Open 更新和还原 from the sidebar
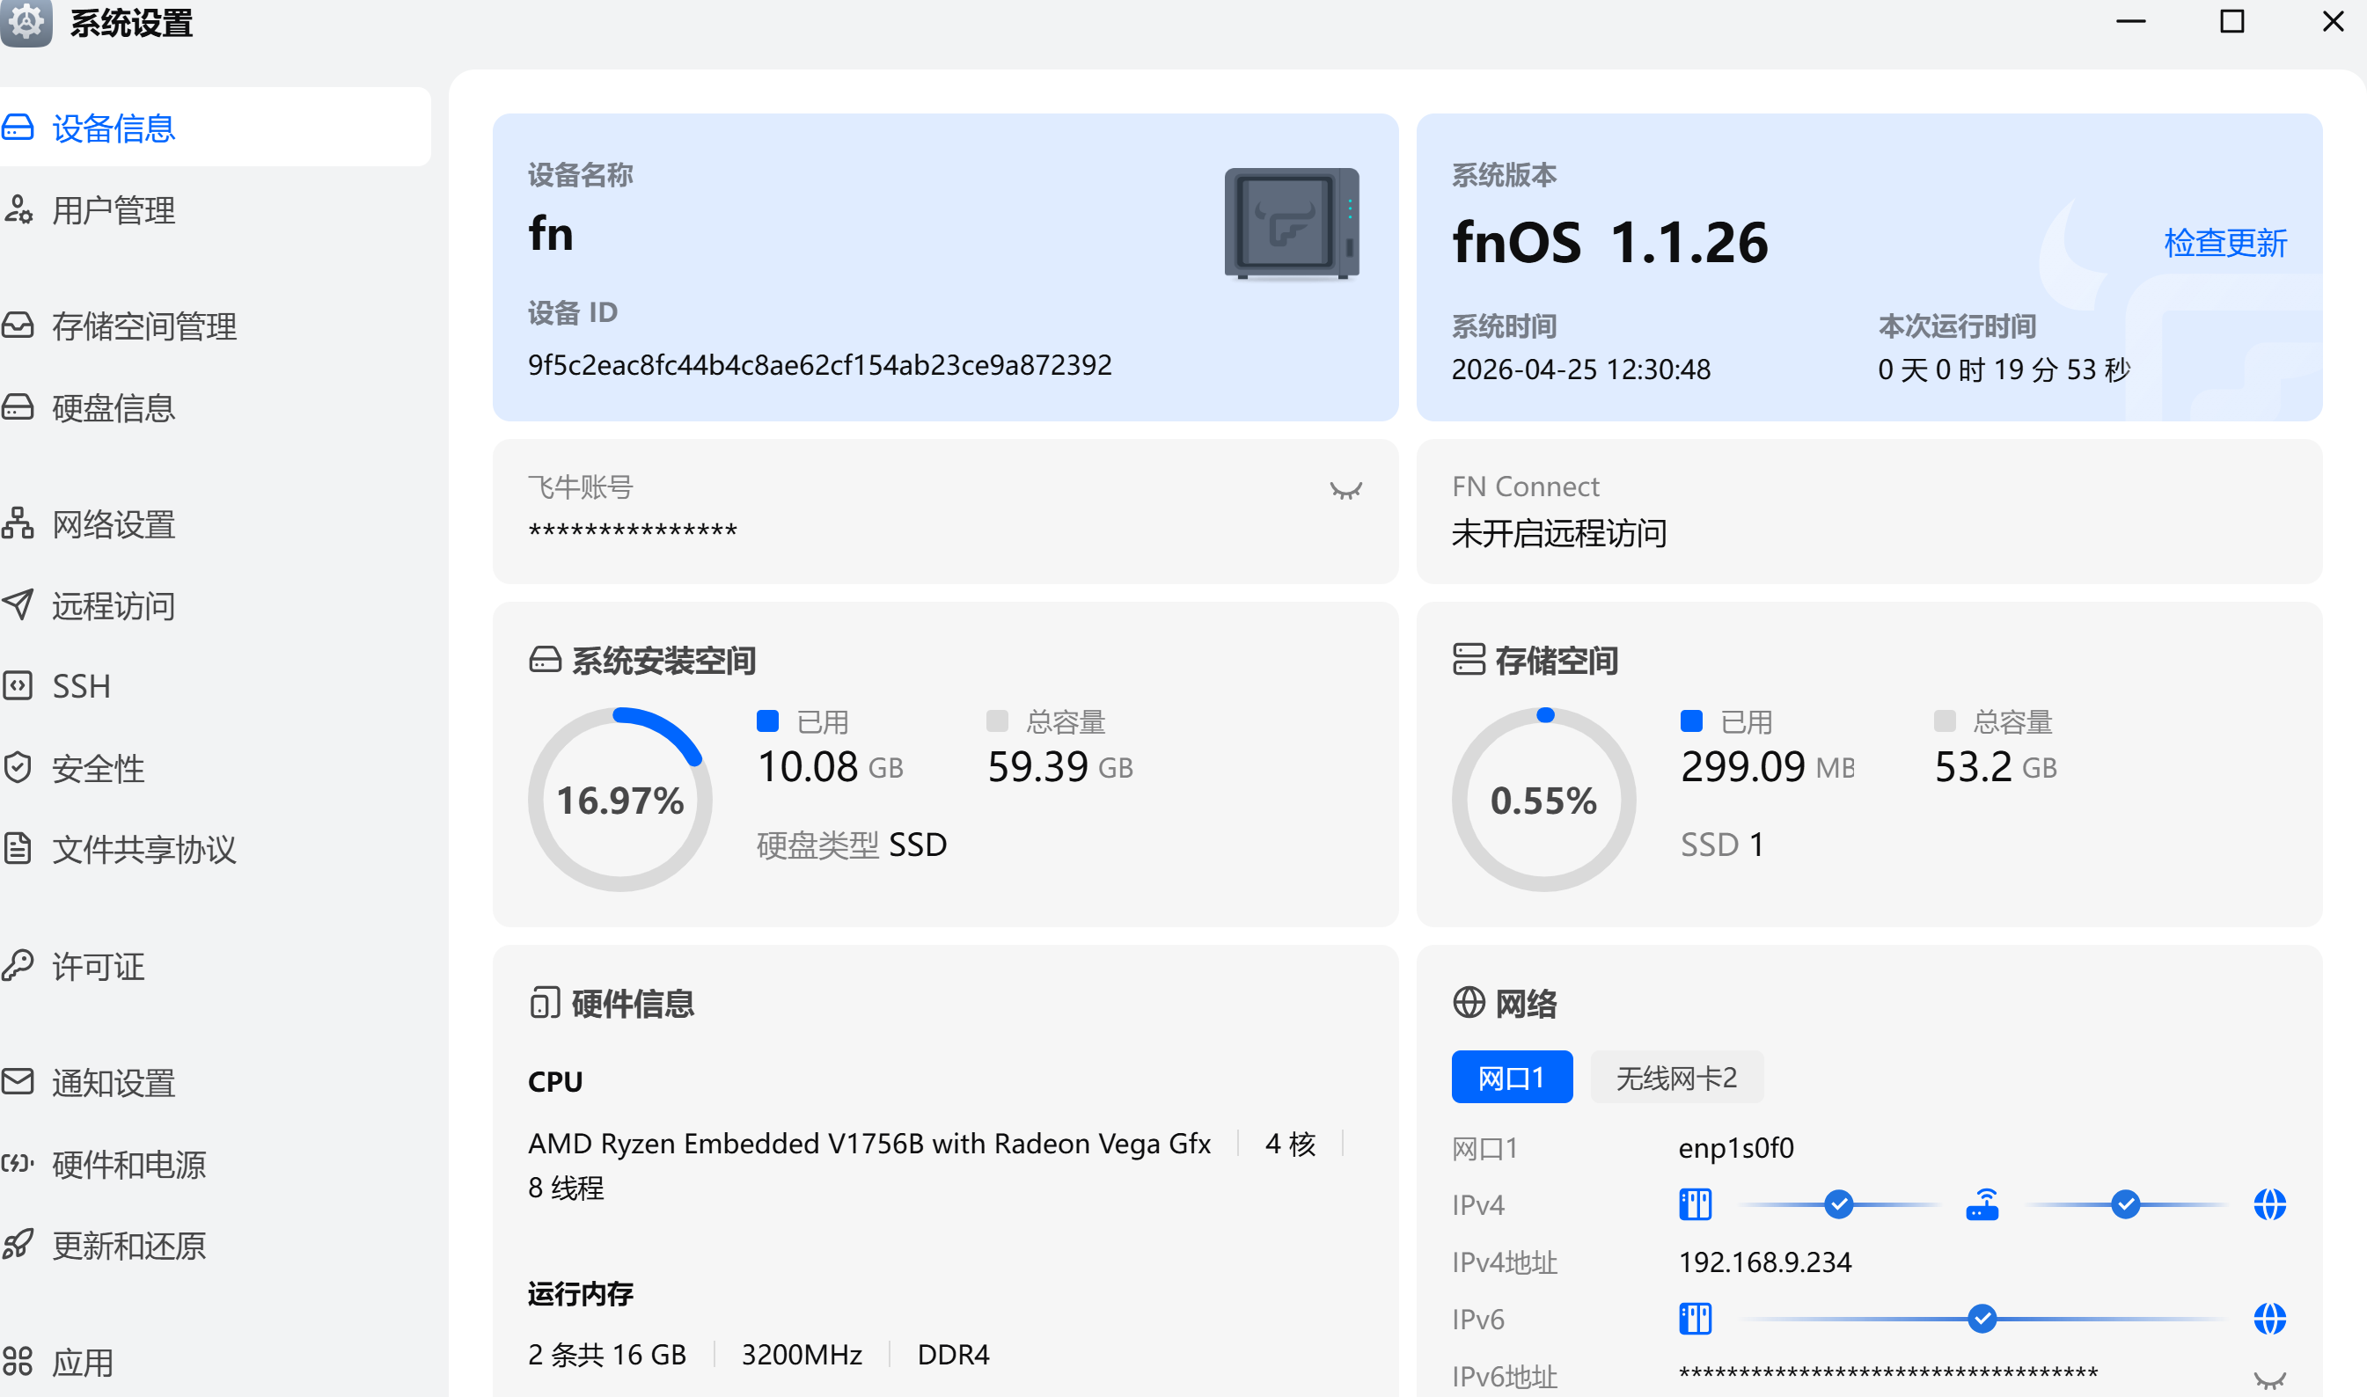The image size is (2367, 1397). pos(129,1246)
